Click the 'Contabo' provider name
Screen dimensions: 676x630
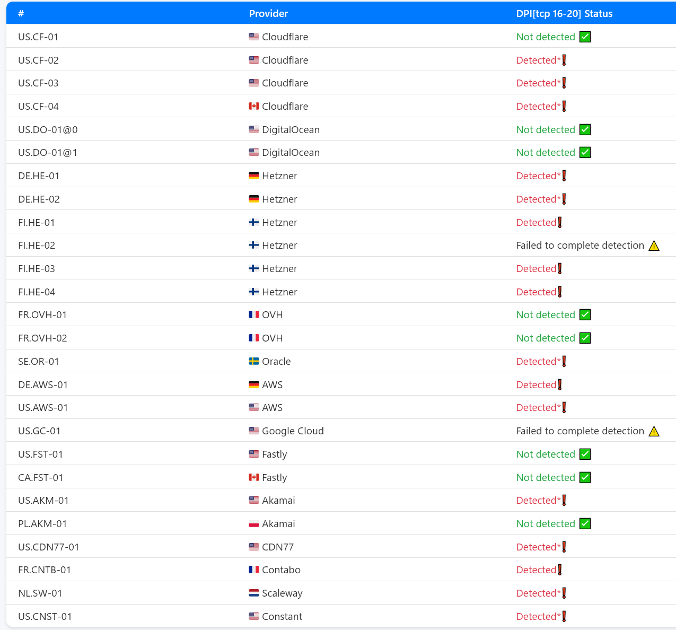281,570
